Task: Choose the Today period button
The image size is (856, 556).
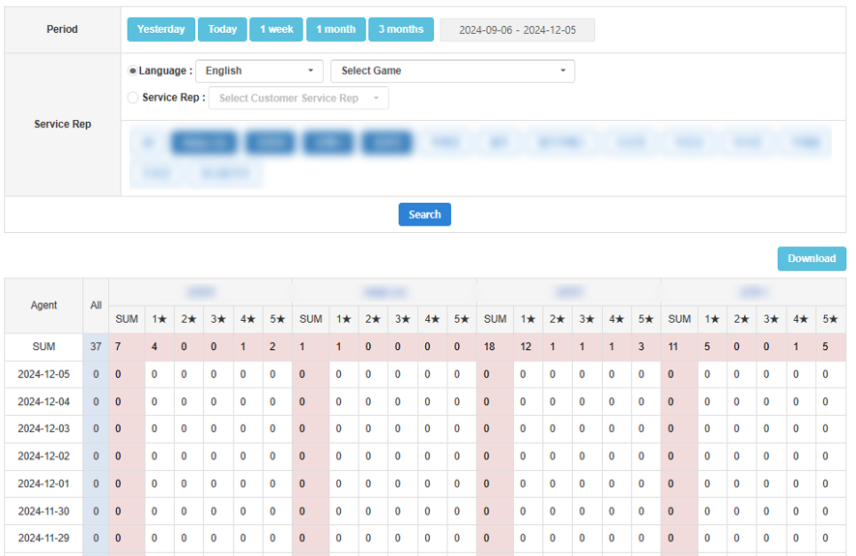Action: coord(222,29)
